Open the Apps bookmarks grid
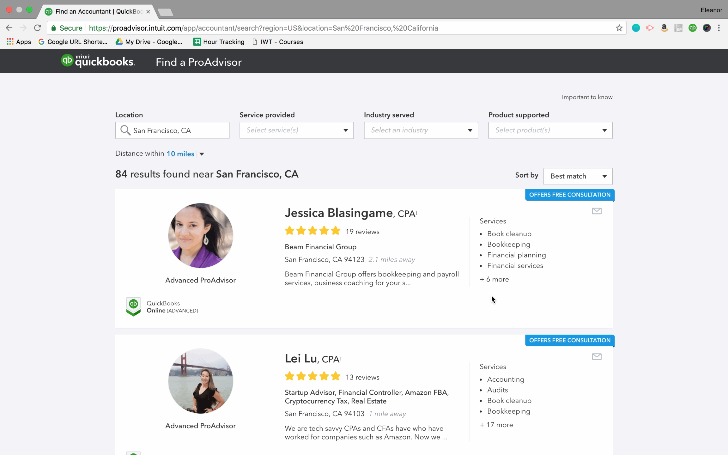Screen dimensions: 728x455 tap(19, 42)
